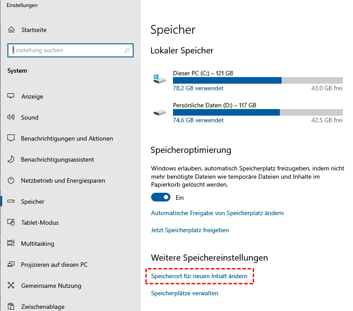The width and height of the screenshot is (353, 311).
Task: Click the magnifier icon in search box
Action: [127, 50]
